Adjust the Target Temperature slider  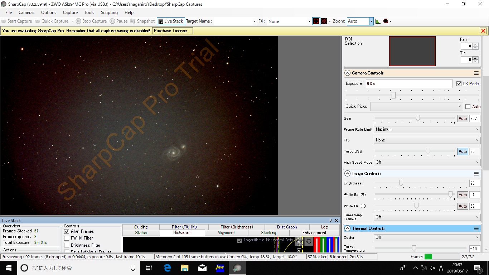pos(414,248)
